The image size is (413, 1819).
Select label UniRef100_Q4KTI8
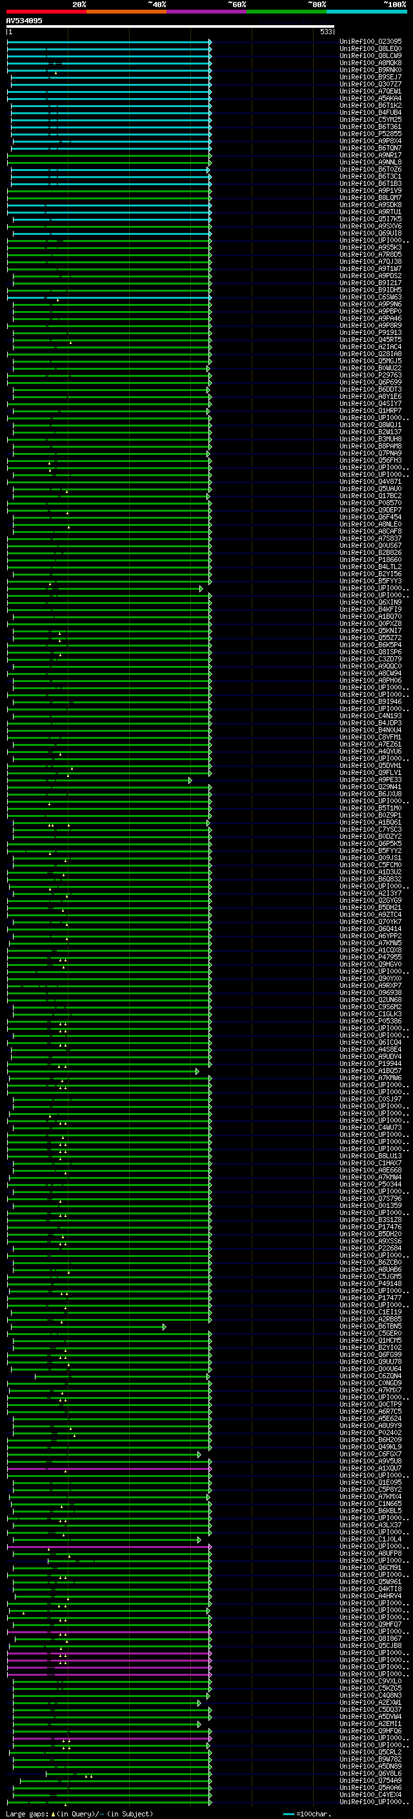370,1589
